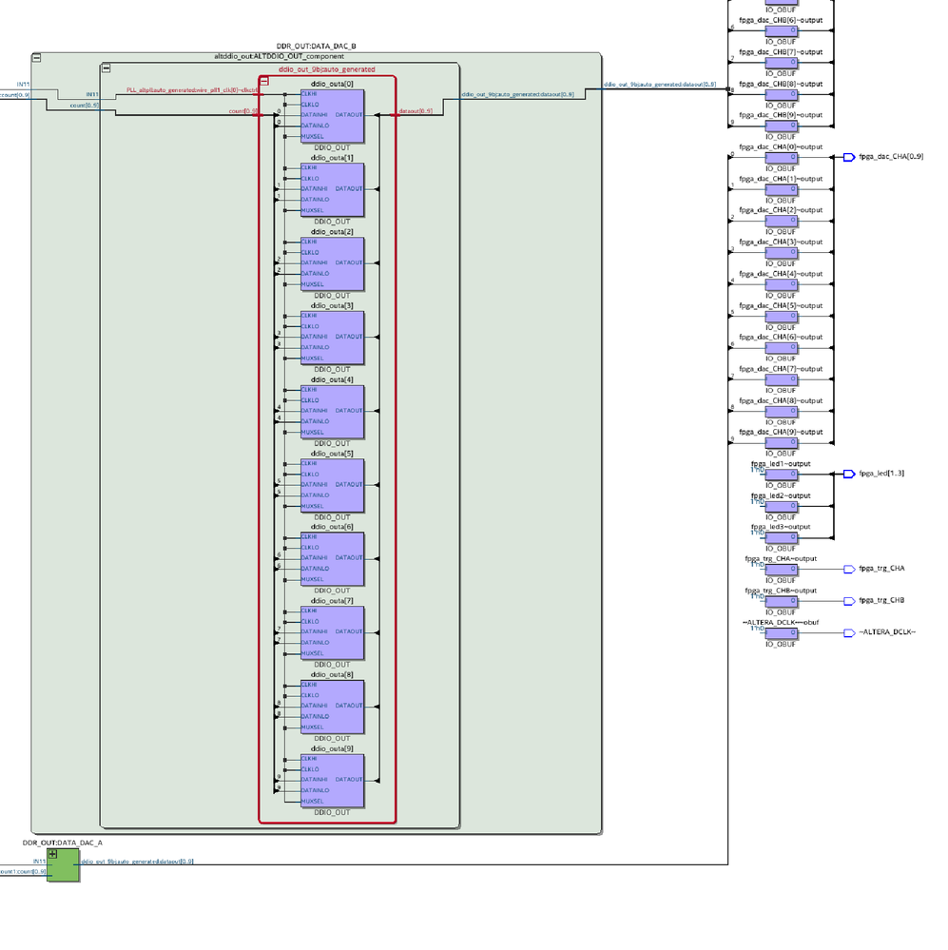
Task: Collapse the DDR_OUT:DATA_DAC_B hierarchy block
Action: click(x=36, y=58)
